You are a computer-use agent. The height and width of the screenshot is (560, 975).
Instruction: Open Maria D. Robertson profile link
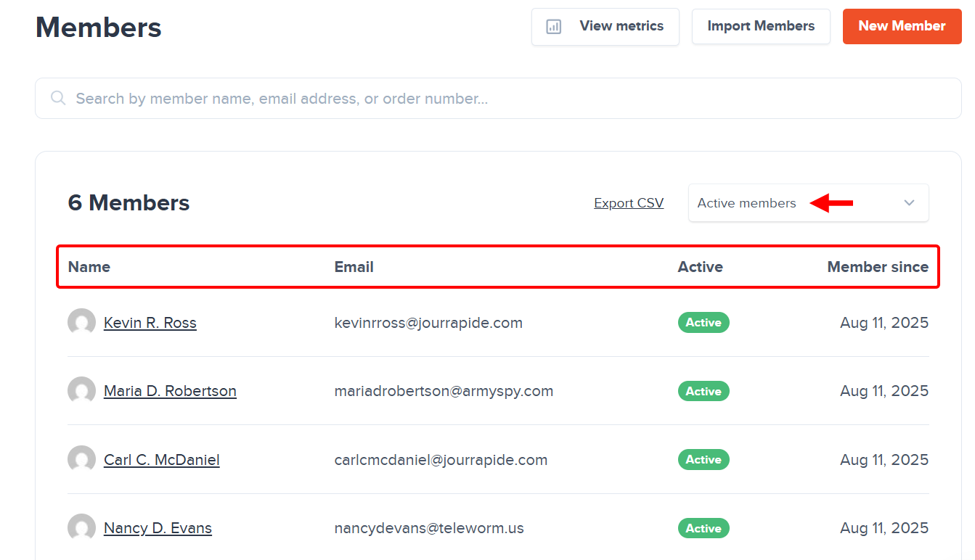click(170, 391)
